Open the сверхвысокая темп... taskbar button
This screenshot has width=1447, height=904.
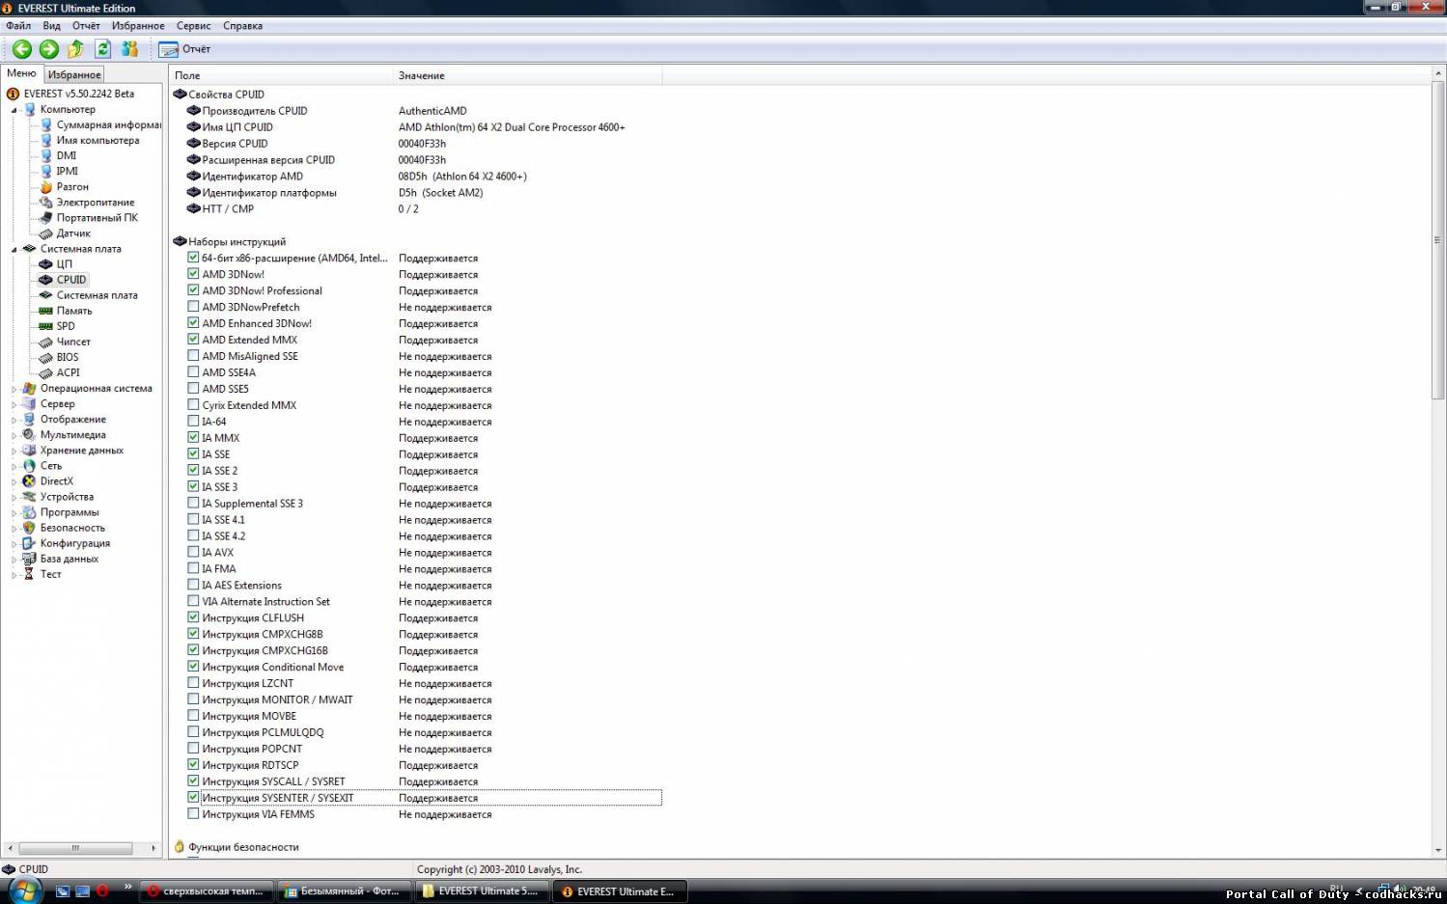pos(207,891)
